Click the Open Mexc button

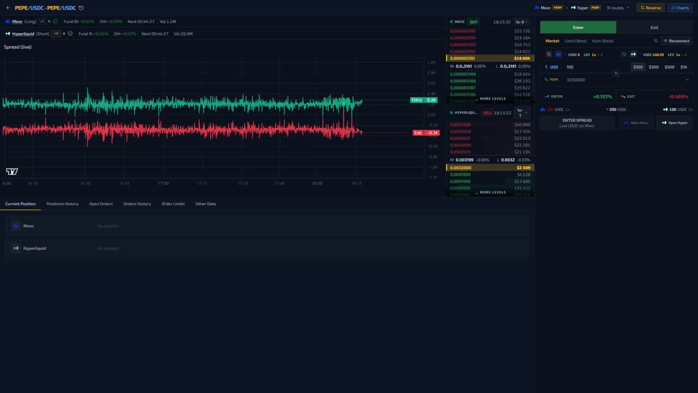coord(636,123)
